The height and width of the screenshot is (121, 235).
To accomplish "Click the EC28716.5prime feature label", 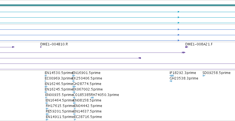I will (x=88, y=117).
